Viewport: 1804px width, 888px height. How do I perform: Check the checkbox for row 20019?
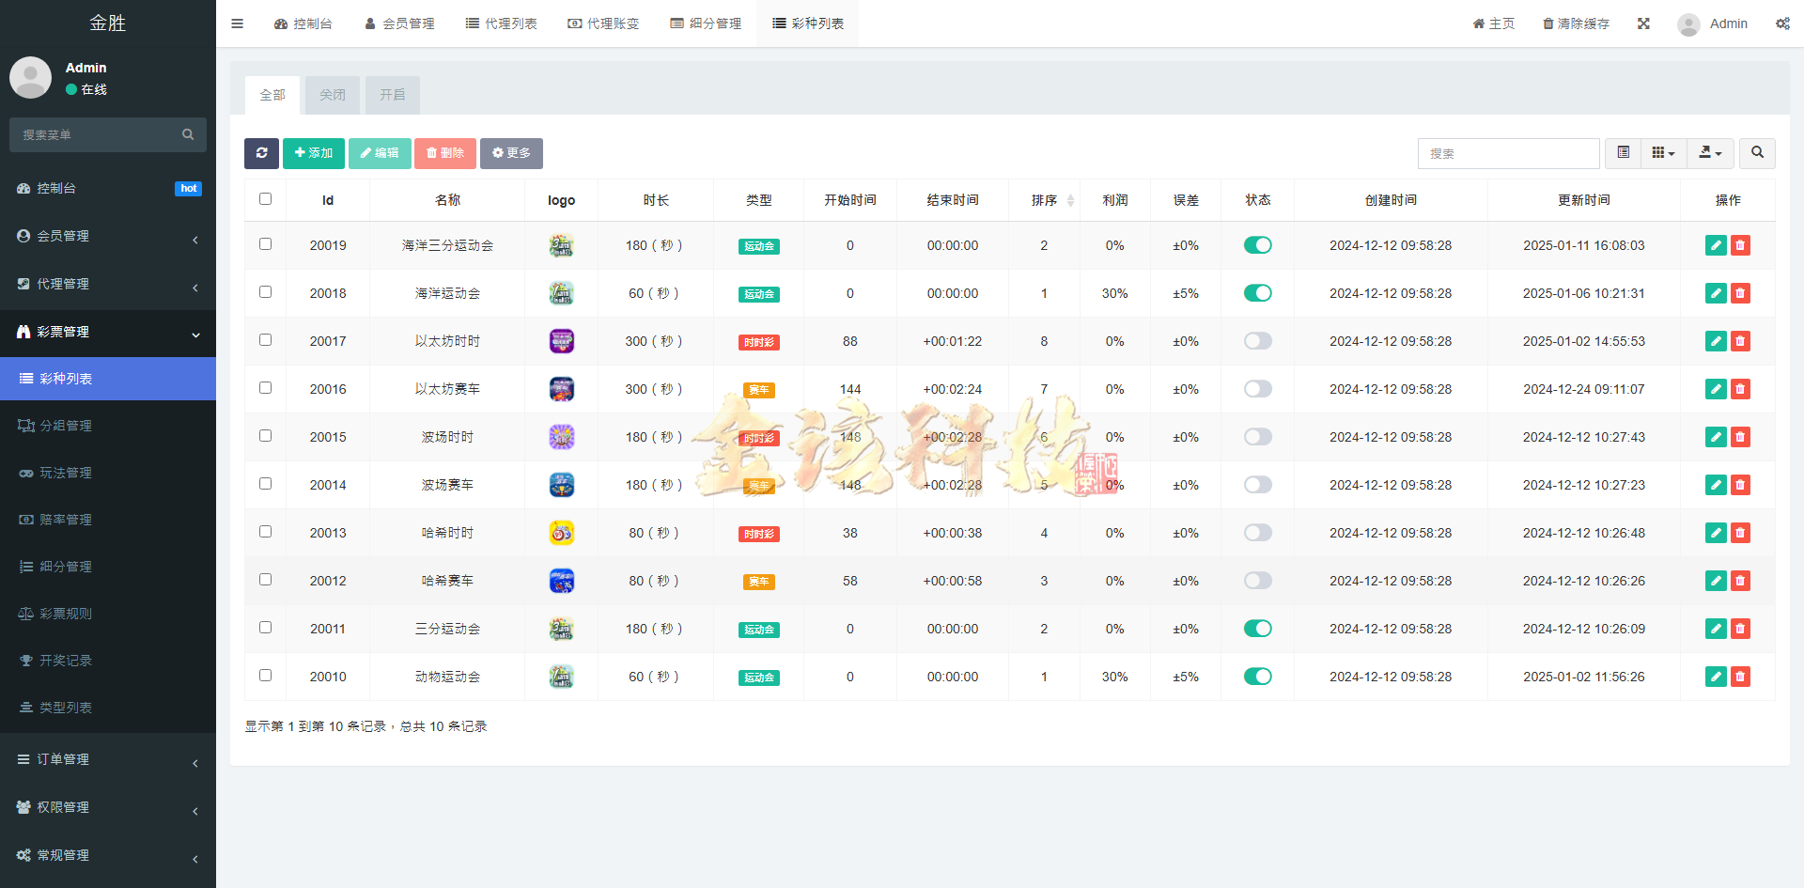click(265, 244)
